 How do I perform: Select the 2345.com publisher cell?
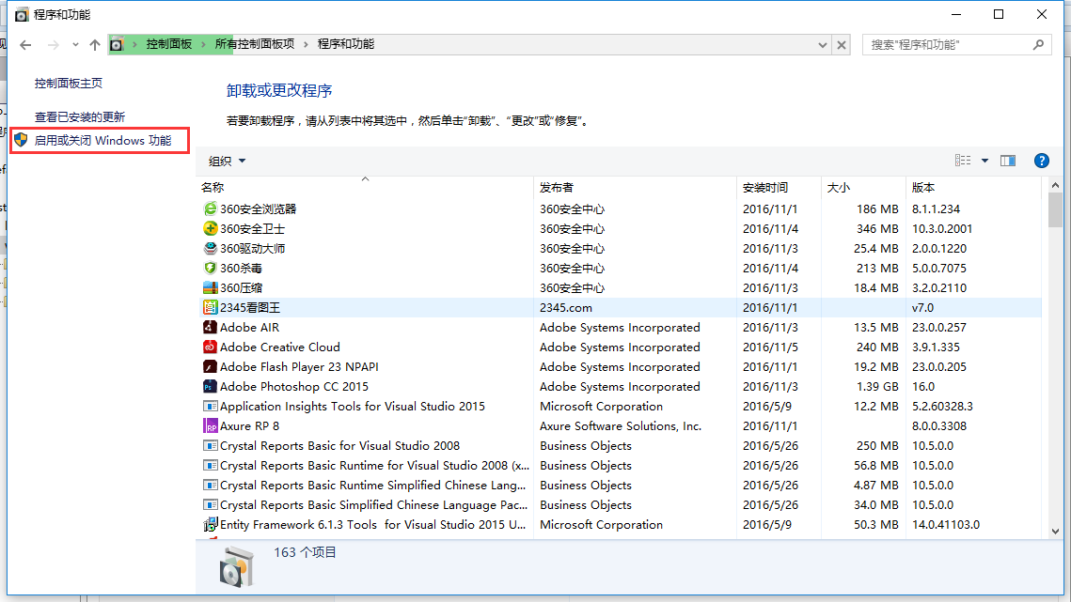pyautogui.click(x=566, y=308)
